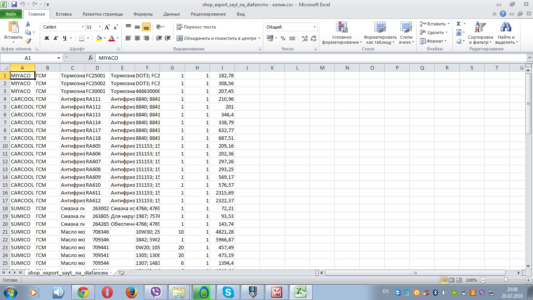Select the shop_export_sayt_na_diafancms sheet tab

coord(69,273)
